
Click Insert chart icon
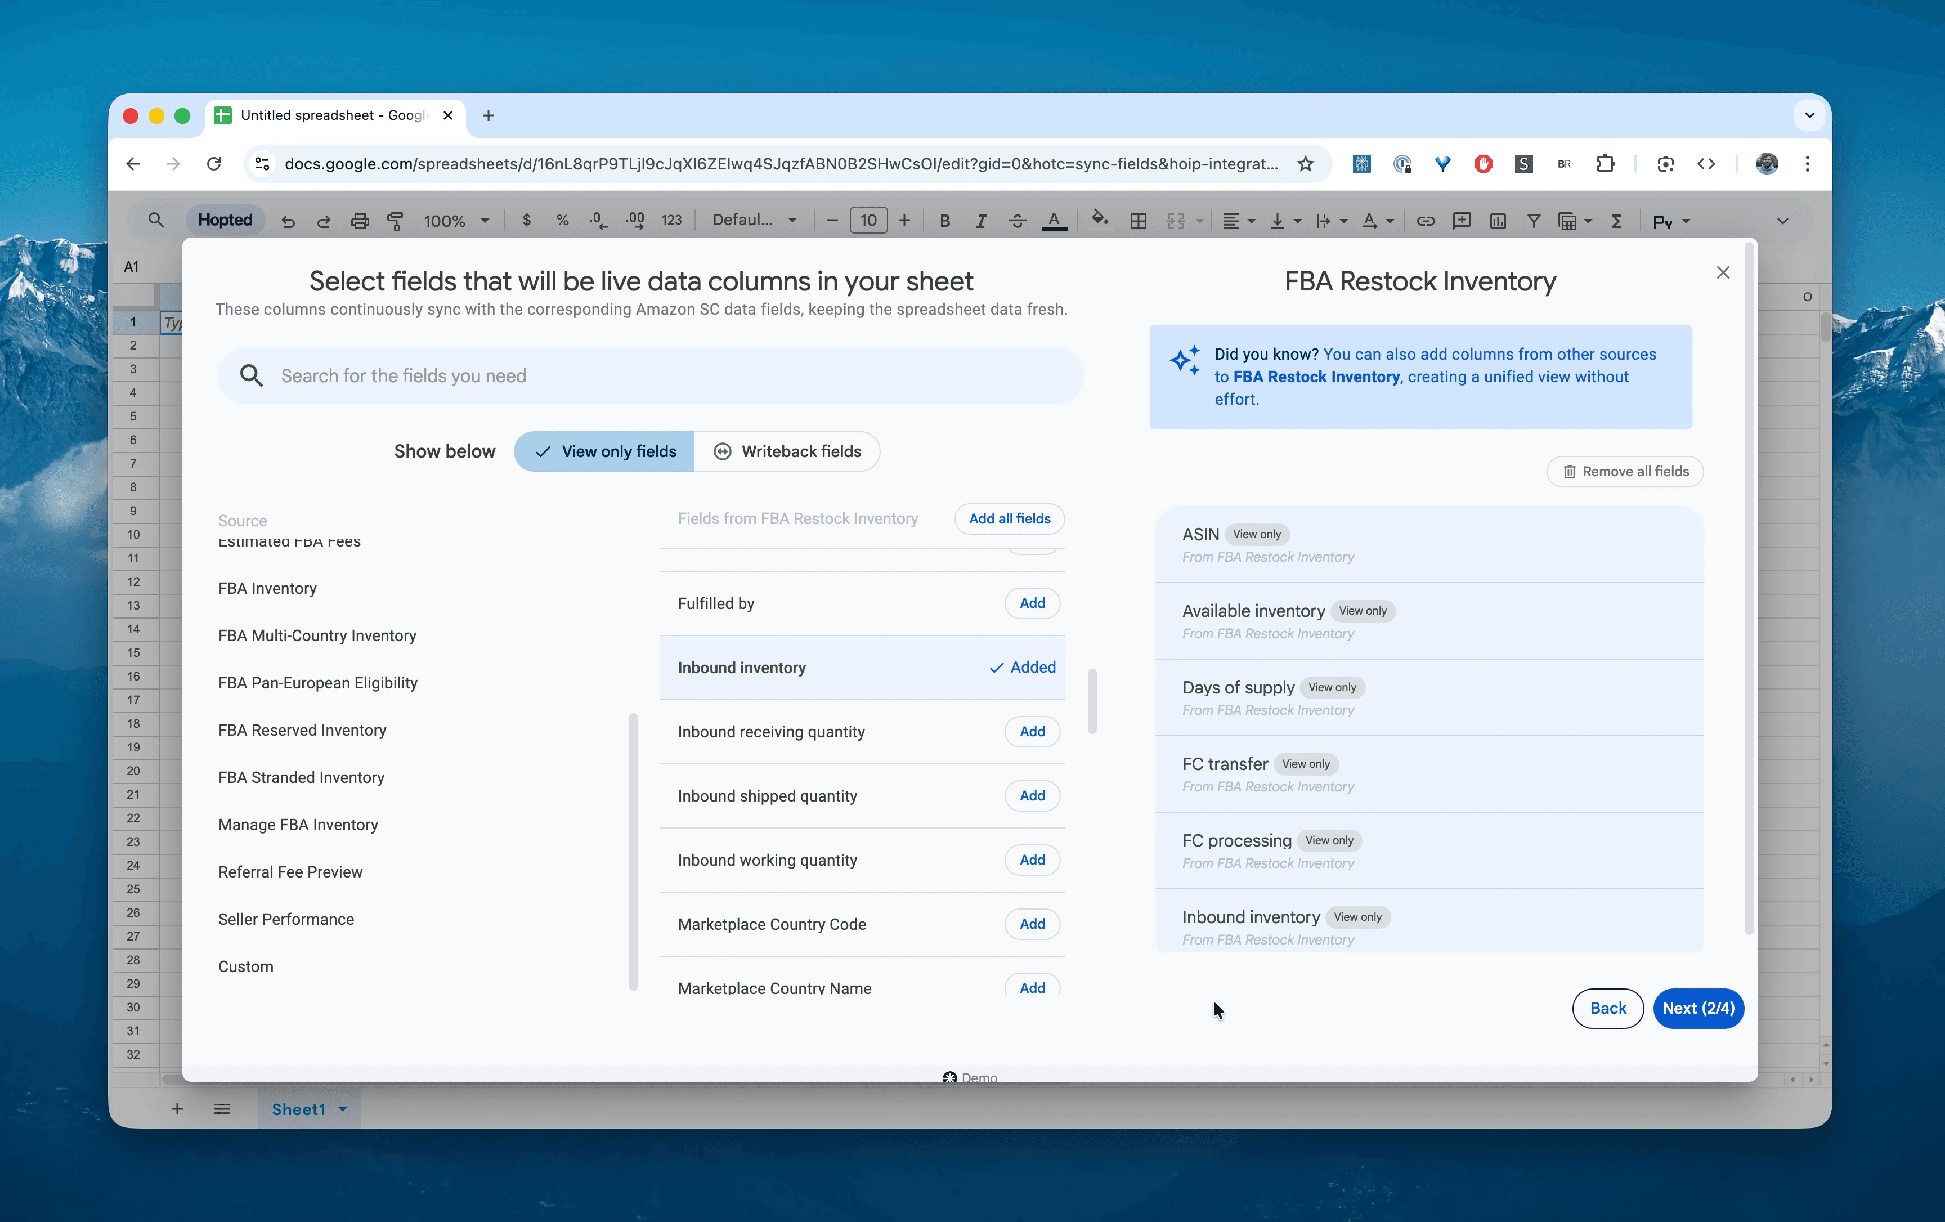pos(1498,221)
